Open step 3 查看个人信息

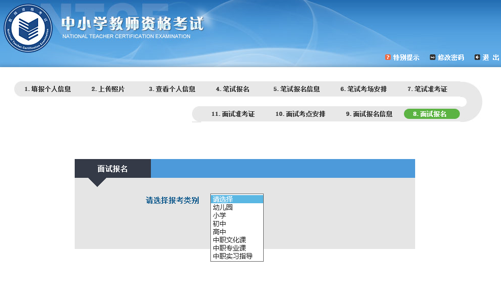[172, 89]
